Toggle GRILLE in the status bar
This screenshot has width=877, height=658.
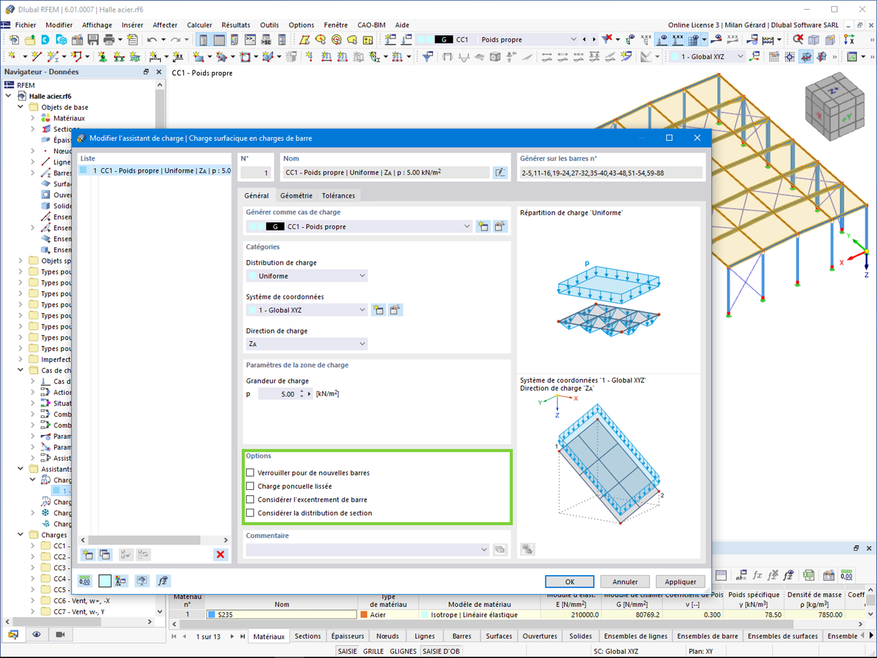point(373,651)
